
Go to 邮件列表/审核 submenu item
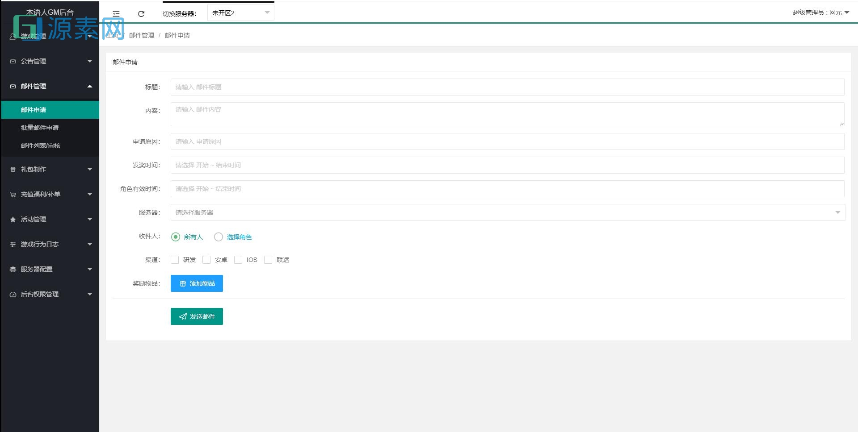click(x=41, y=145)
